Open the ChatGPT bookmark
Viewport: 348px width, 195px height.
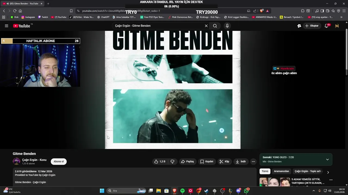click(103, 17)
